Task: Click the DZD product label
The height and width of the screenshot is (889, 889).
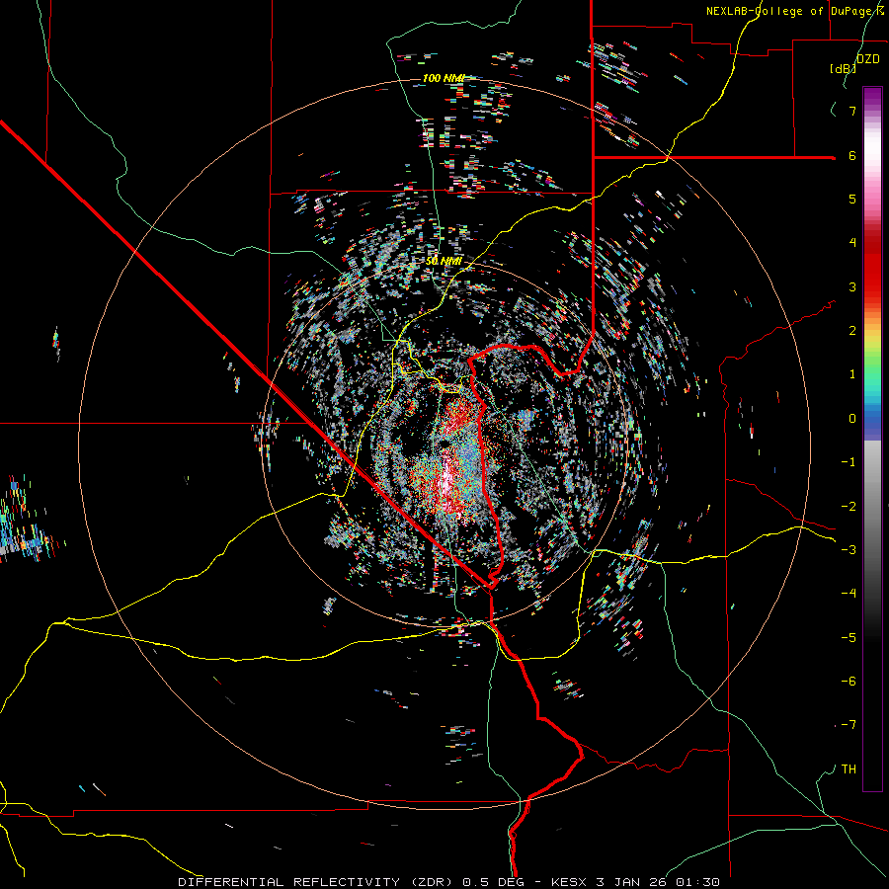Action: click(x=868, y=59)
